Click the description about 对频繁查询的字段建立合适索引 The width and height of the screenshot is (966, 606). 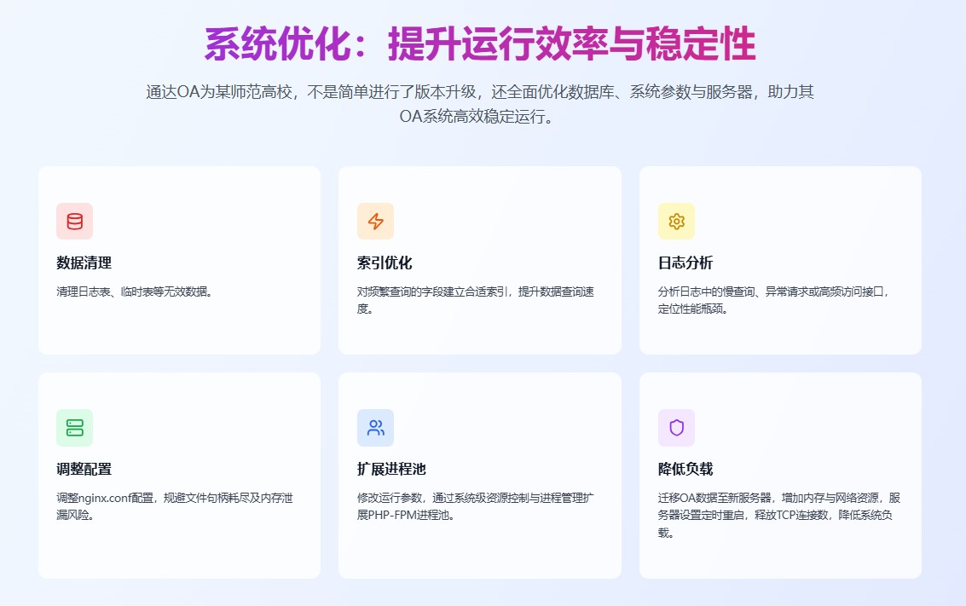click(x=476, y=300)
